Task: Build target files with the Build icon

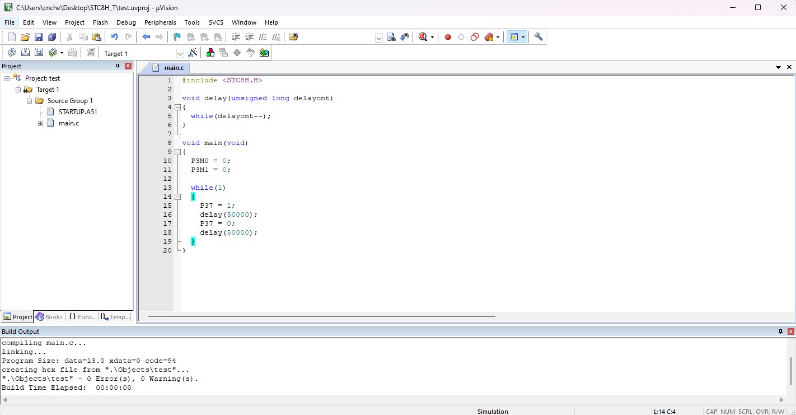Action: [x=25, y=53]
